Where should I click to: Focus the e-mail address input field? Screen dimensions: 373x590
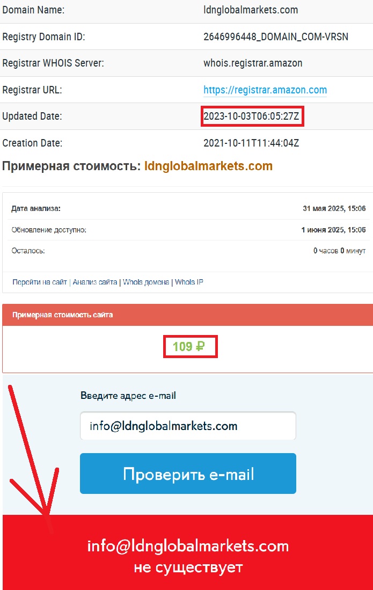pos(188,426)
